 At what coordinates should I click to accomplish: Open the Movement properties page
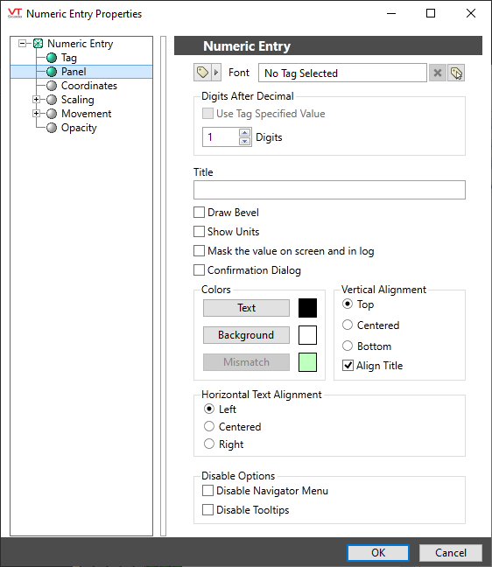coord(86,114)
